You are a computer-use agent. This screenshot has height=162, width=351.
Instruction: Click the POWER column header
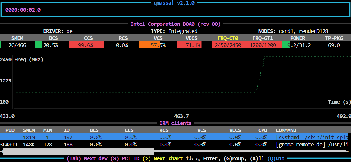(x=298, y=38)
